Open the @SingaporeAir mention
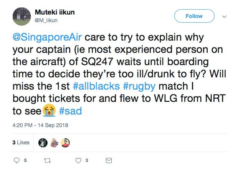Viewport: 238px width, 175px height. click(x=48, y=38)
